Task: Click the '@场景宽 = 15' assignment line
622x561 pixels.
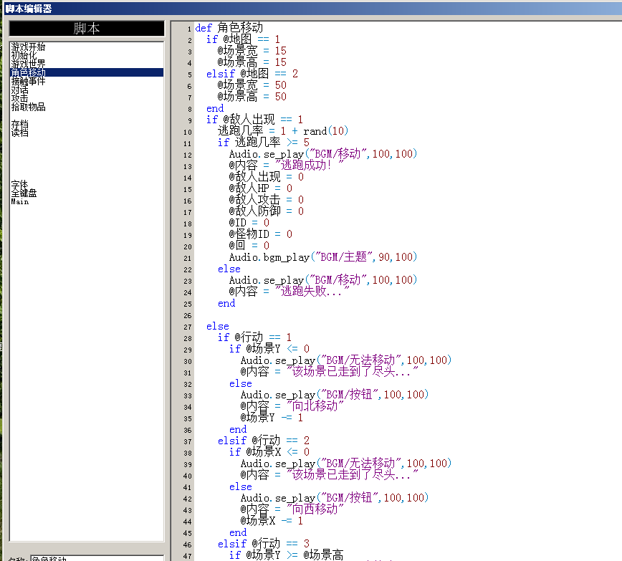Action: point(252,51)
